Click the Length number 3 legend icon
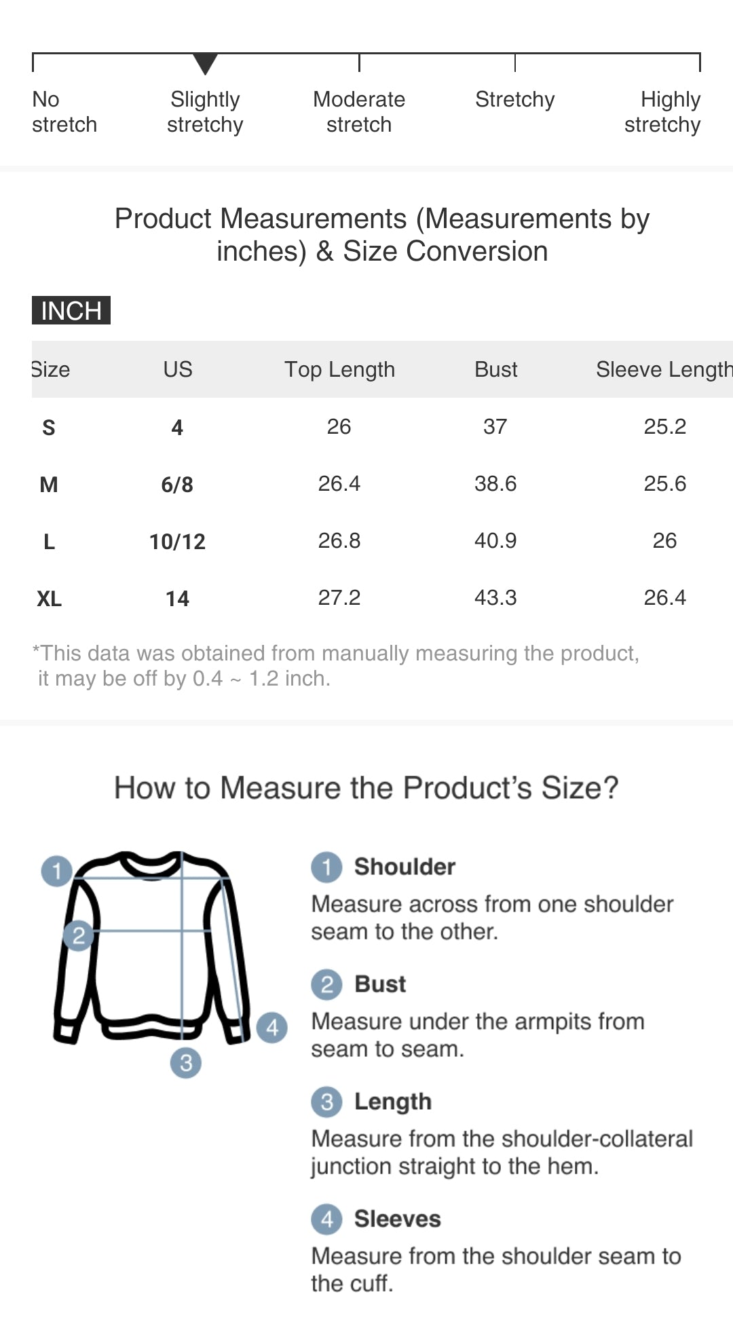 (x=326, y=1102)
